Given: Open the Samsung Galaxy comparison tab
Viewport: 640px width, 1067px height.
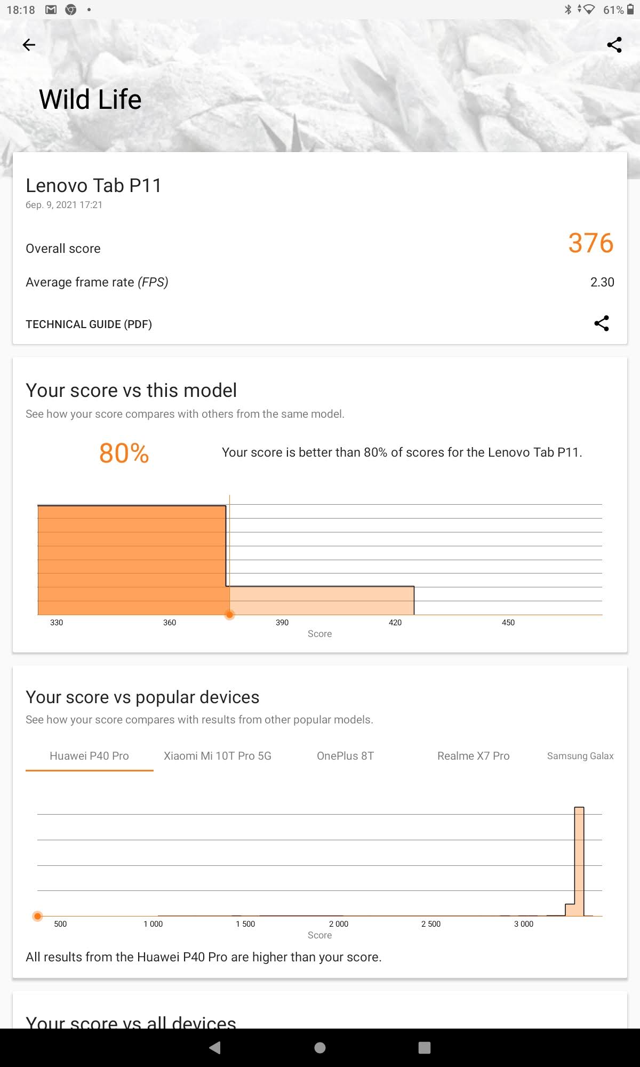Looking at the screenshot, I should pos(580,756).
